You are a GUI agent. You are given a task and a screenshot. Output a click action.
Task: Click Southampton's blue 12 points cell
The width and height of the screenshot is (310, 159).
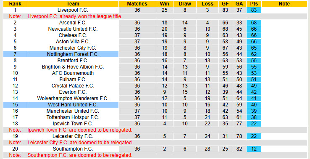click(x=254, y=149)
